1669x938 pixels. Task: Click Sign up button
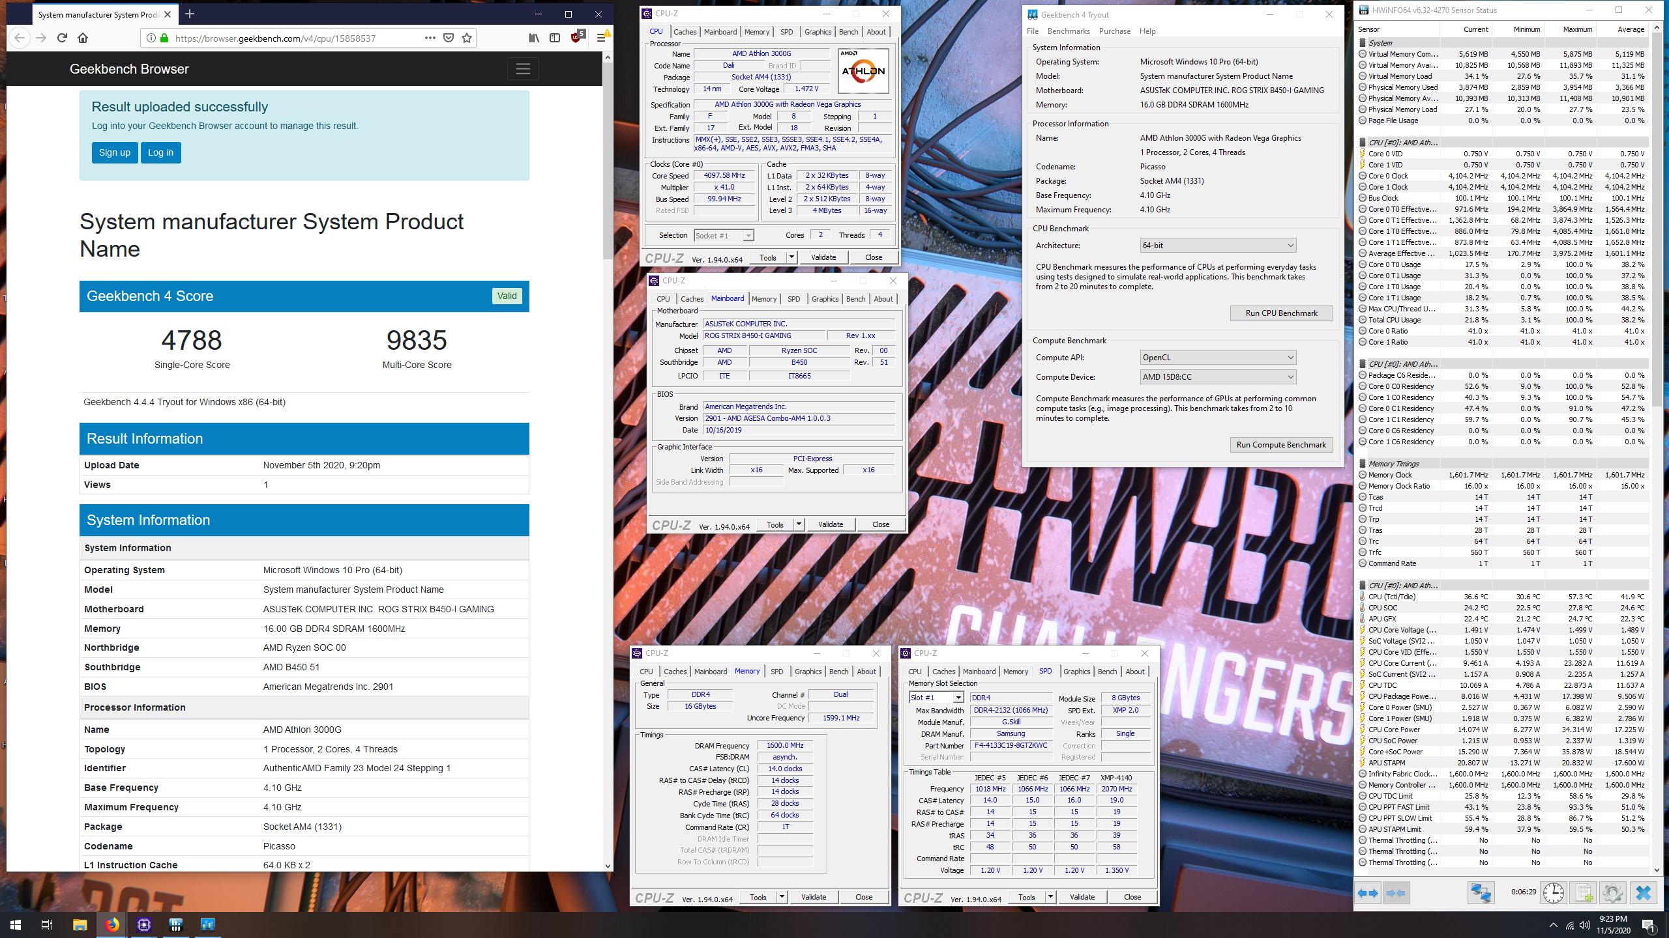[115, 152]
